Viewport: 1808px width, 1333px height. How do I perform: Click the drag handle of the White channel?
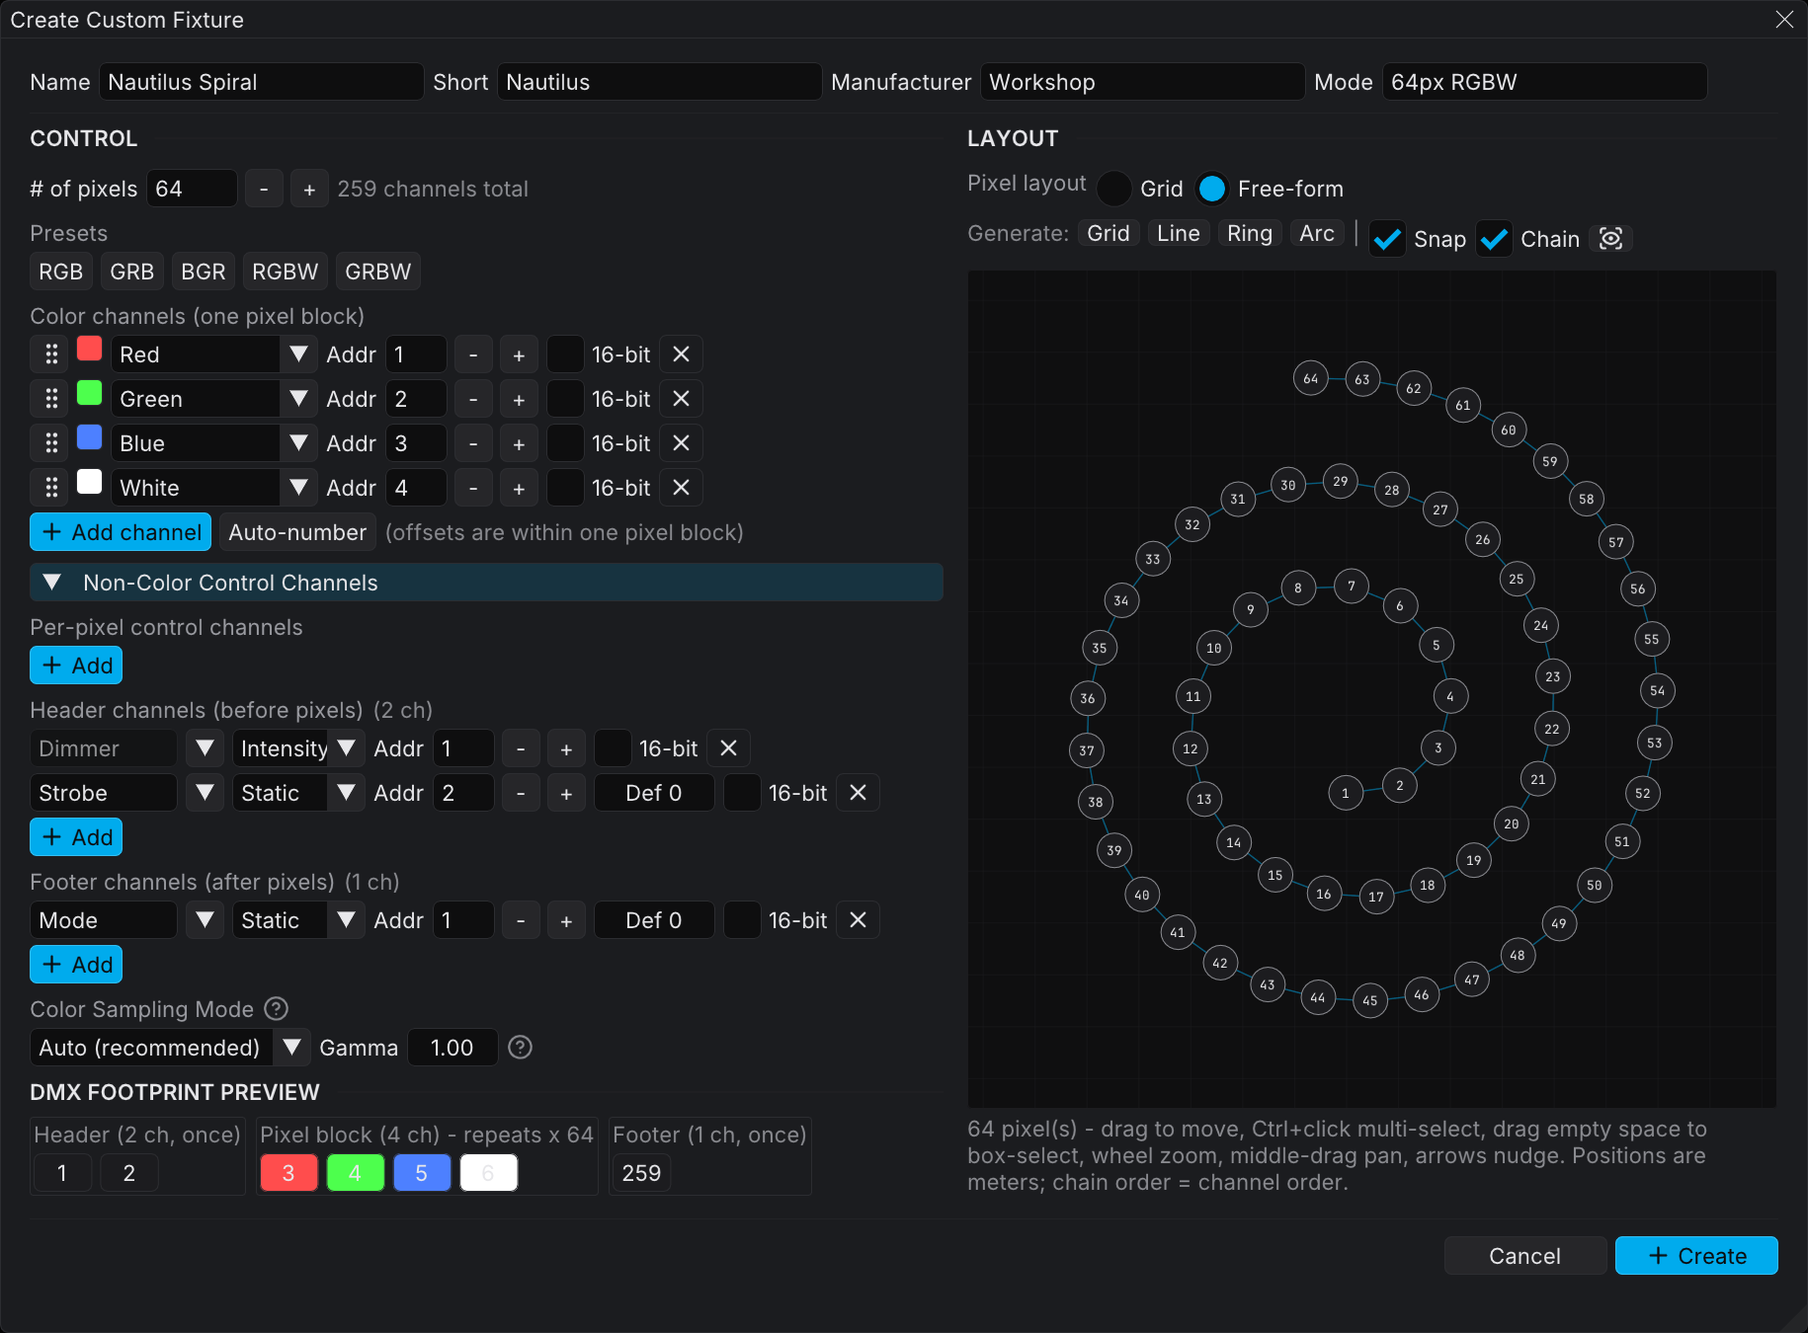51,488
